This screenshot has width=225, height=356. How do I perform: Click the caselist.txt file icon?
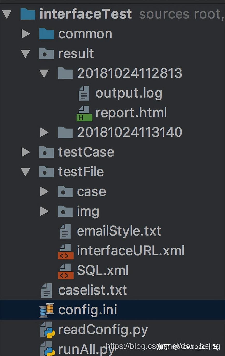[x=47, y=290]
